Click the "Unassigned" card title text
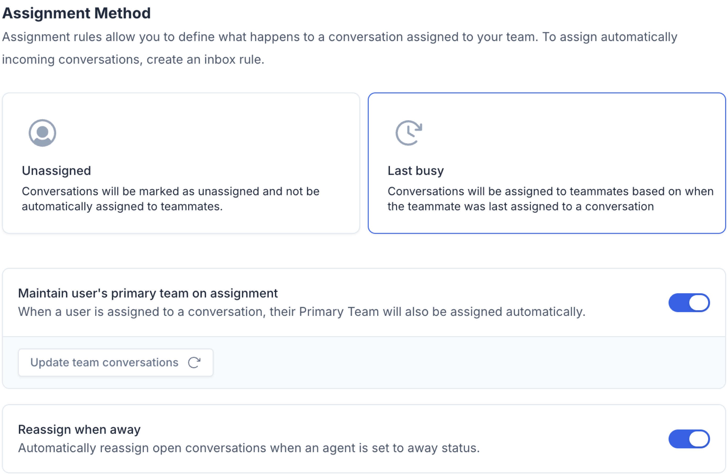The width and height of the screenshot is (728, 475). pyautogui.click(x=57, y=171)
